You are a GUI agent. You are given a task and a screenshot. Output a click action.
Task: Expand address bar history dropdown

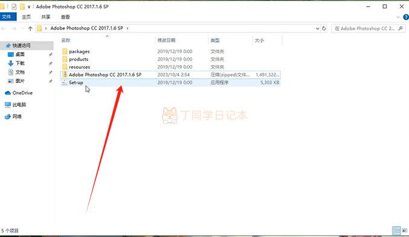pyautogui.click(x=317, y=28)
